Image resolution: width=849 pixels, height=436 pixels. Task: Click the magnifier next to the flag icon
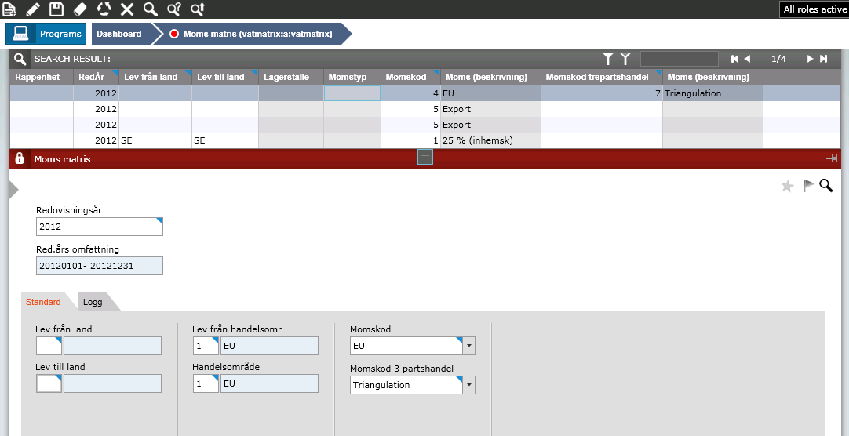tap(825, 186)
